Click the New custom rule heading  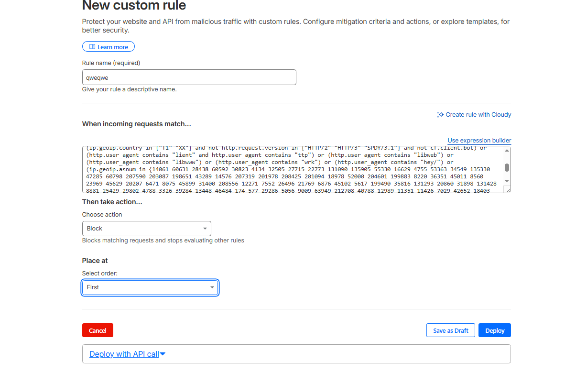point(134,6)
